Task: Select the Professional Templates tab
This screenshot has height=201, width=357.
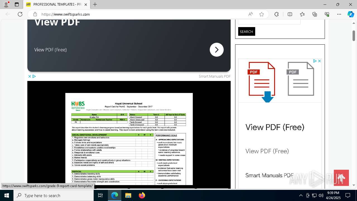Action: (x=57, y=4)
